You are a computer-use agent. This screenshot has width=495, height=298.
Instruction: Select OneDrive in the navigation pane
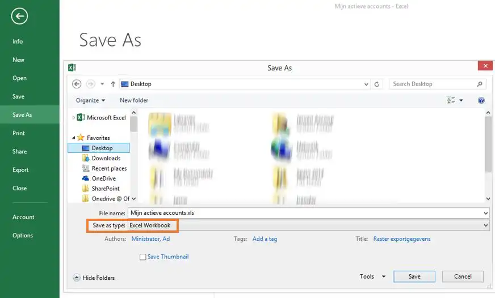(103, 178)
